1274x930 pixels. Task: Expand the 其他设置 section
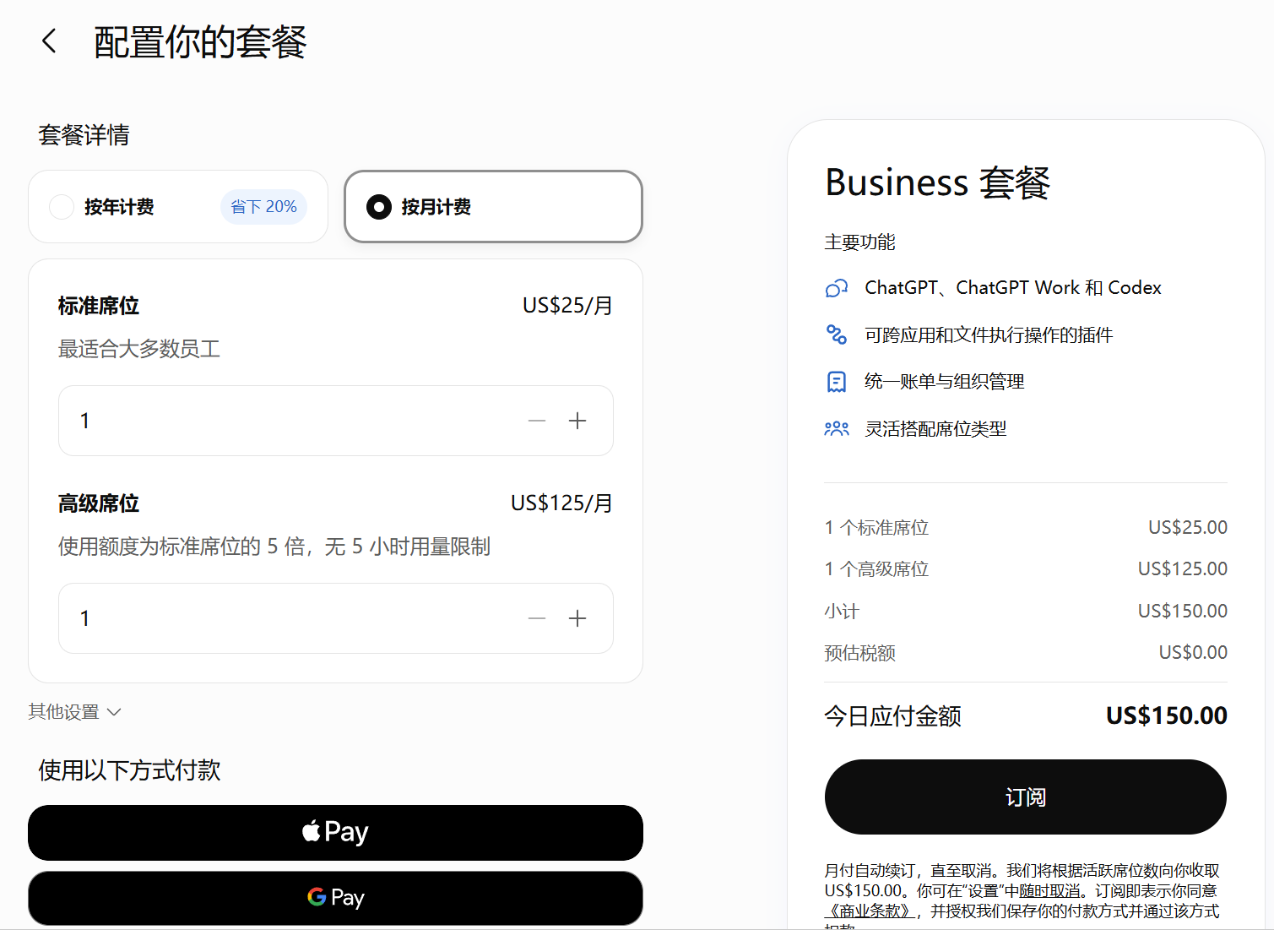click(x=75, y=712)
